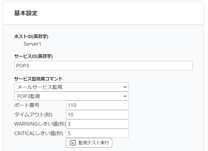208x151 pixels.
Task: Click the サービスID(英数字) label
Action: click(x=34, y=56)
